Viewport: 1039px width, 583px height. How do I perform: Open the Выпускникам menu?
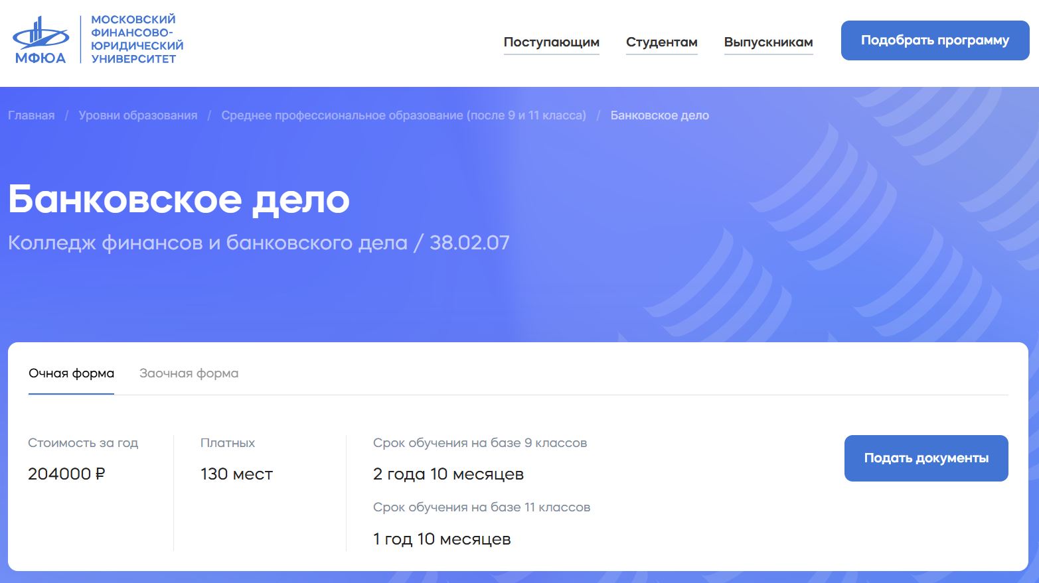(x=768, y=42)
